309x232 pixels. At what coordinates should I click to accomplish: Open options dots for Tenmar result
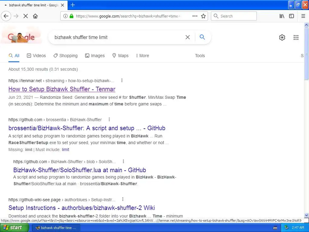point(122,80)
